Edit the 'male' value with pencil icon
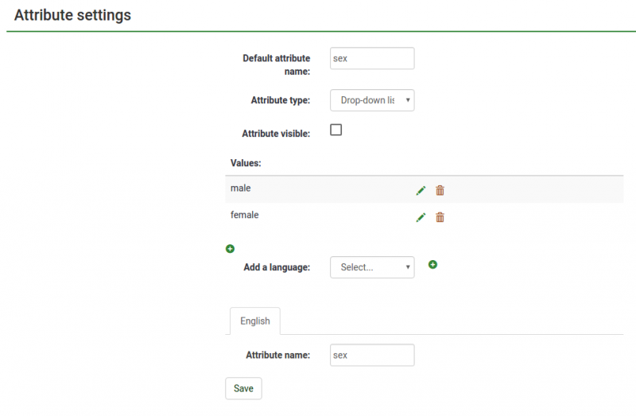This screenshot has height=416, width=636. (x=421, y=190)
